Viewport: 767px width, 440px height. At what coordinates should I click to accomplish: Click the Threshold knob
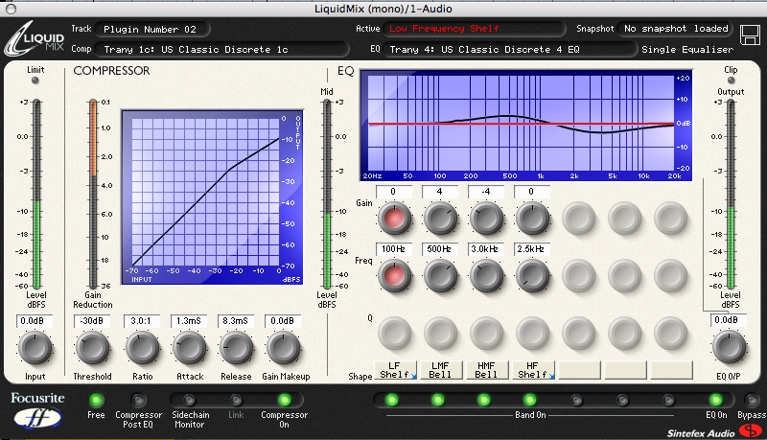pos(92,348)
